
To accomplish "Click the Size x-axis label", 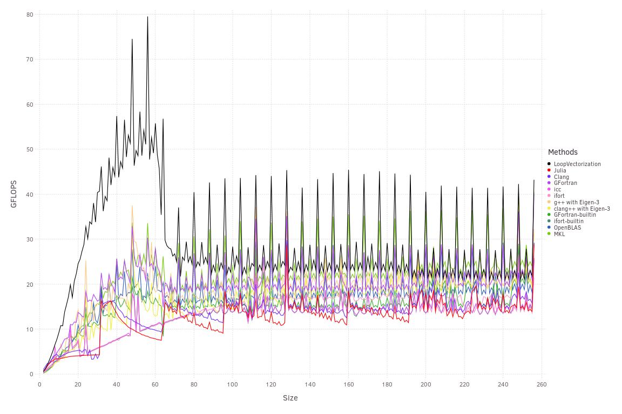I will click(x=290, y=398).
